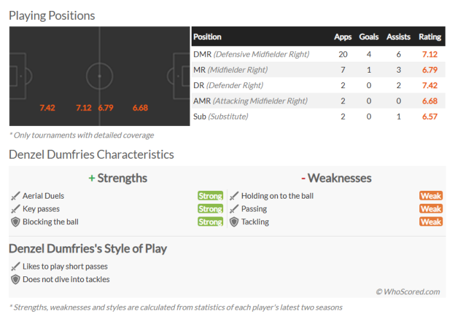Click the shield icon beside Tackling weakness
463x322 pixels.
(235, 222)
